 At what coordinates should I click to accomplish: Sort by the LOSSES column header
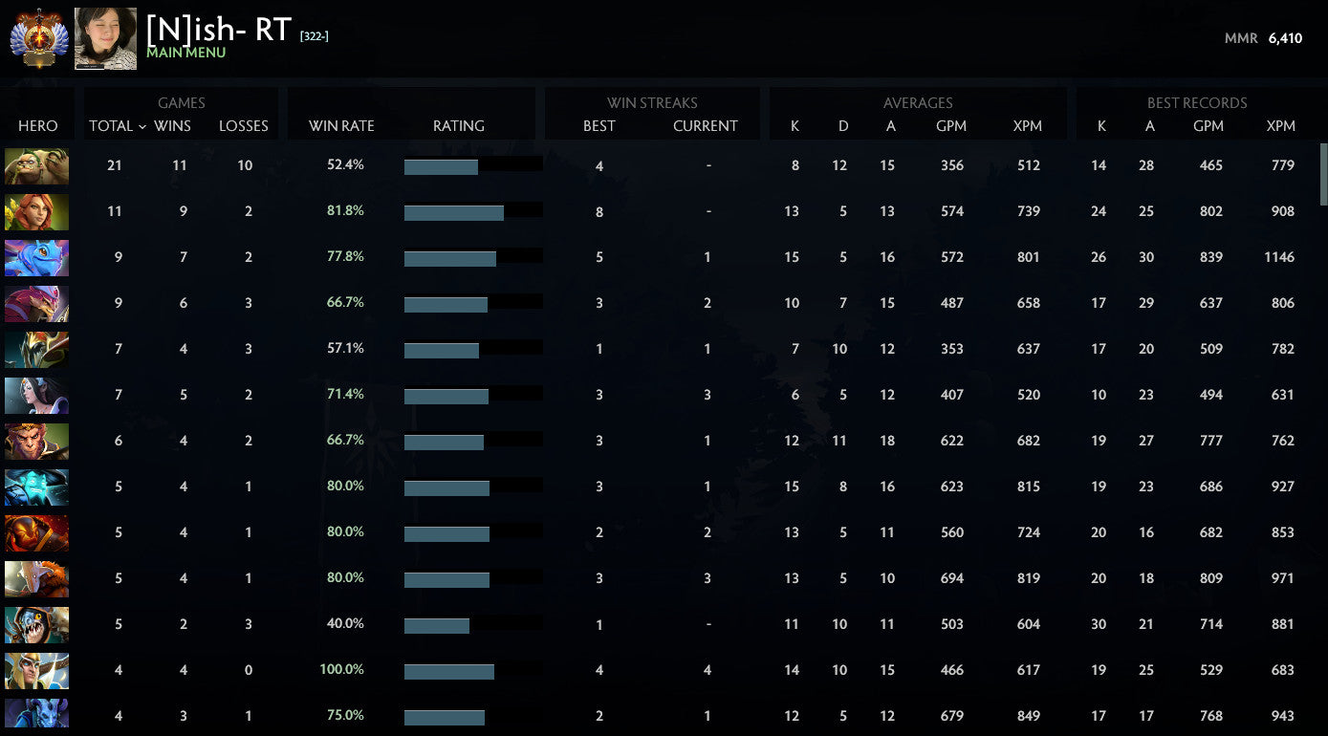pos(243,126)
